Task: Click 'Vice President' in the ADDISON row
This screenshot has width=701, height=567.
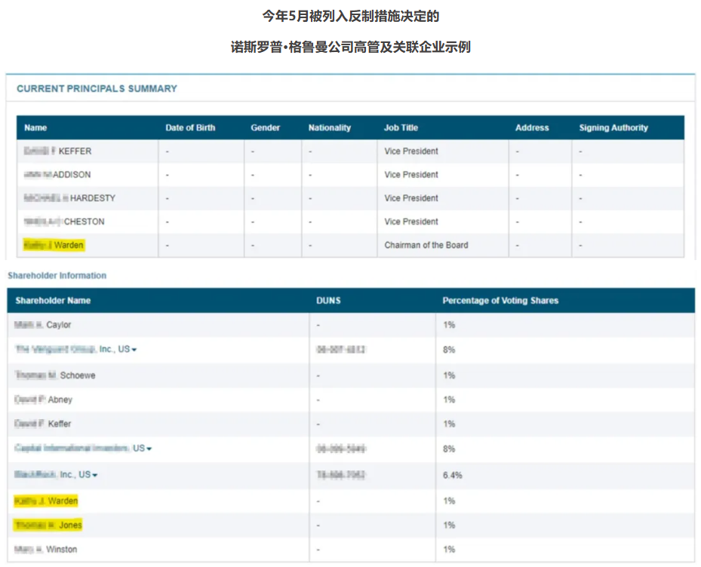Action: point(411,174)
